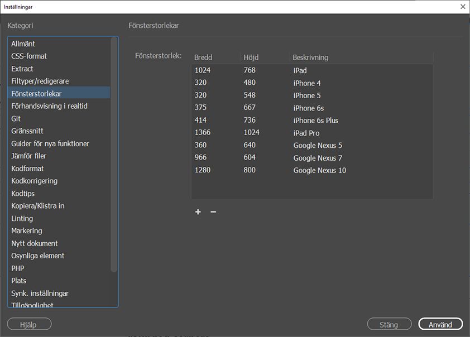Select Linting category
This screenshot has width=470, height=337.
(x=59, y=218)
